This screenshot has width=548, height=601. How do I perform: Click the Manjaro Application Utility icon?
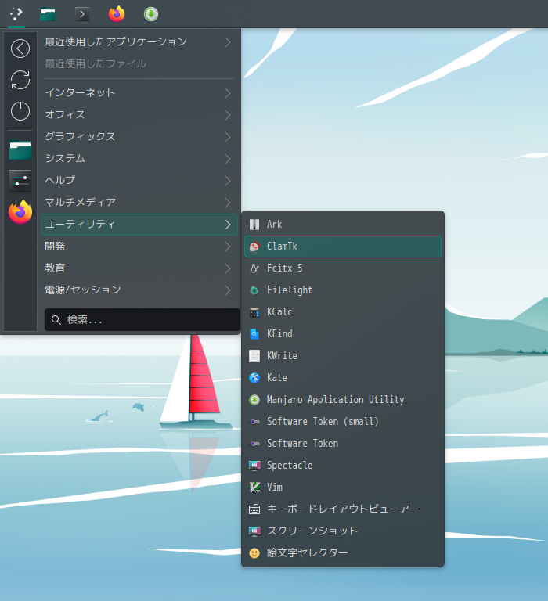coord(254,400)
